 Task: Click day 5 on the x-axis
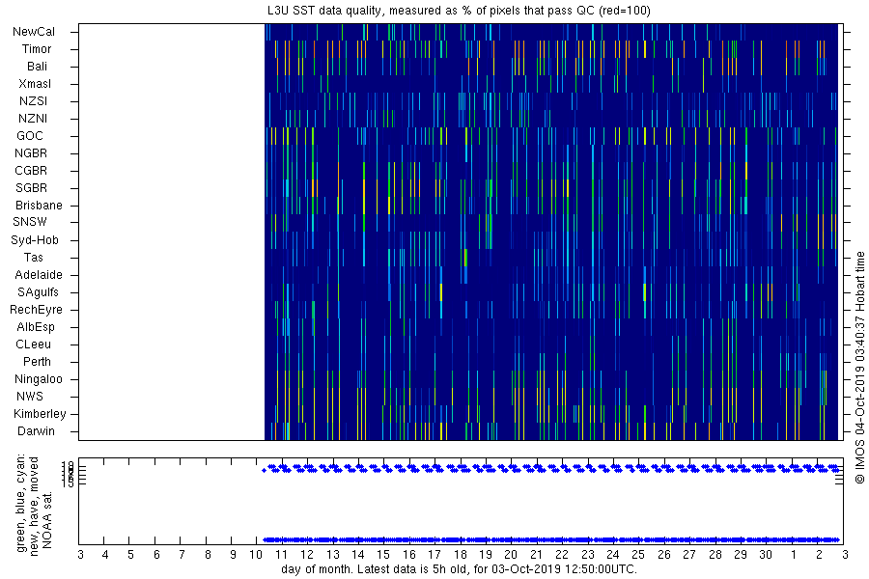coord(130,555)
